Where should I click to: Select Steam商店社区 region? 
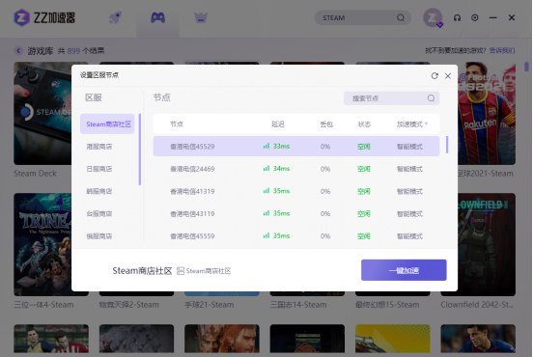(x=107, y=124)
